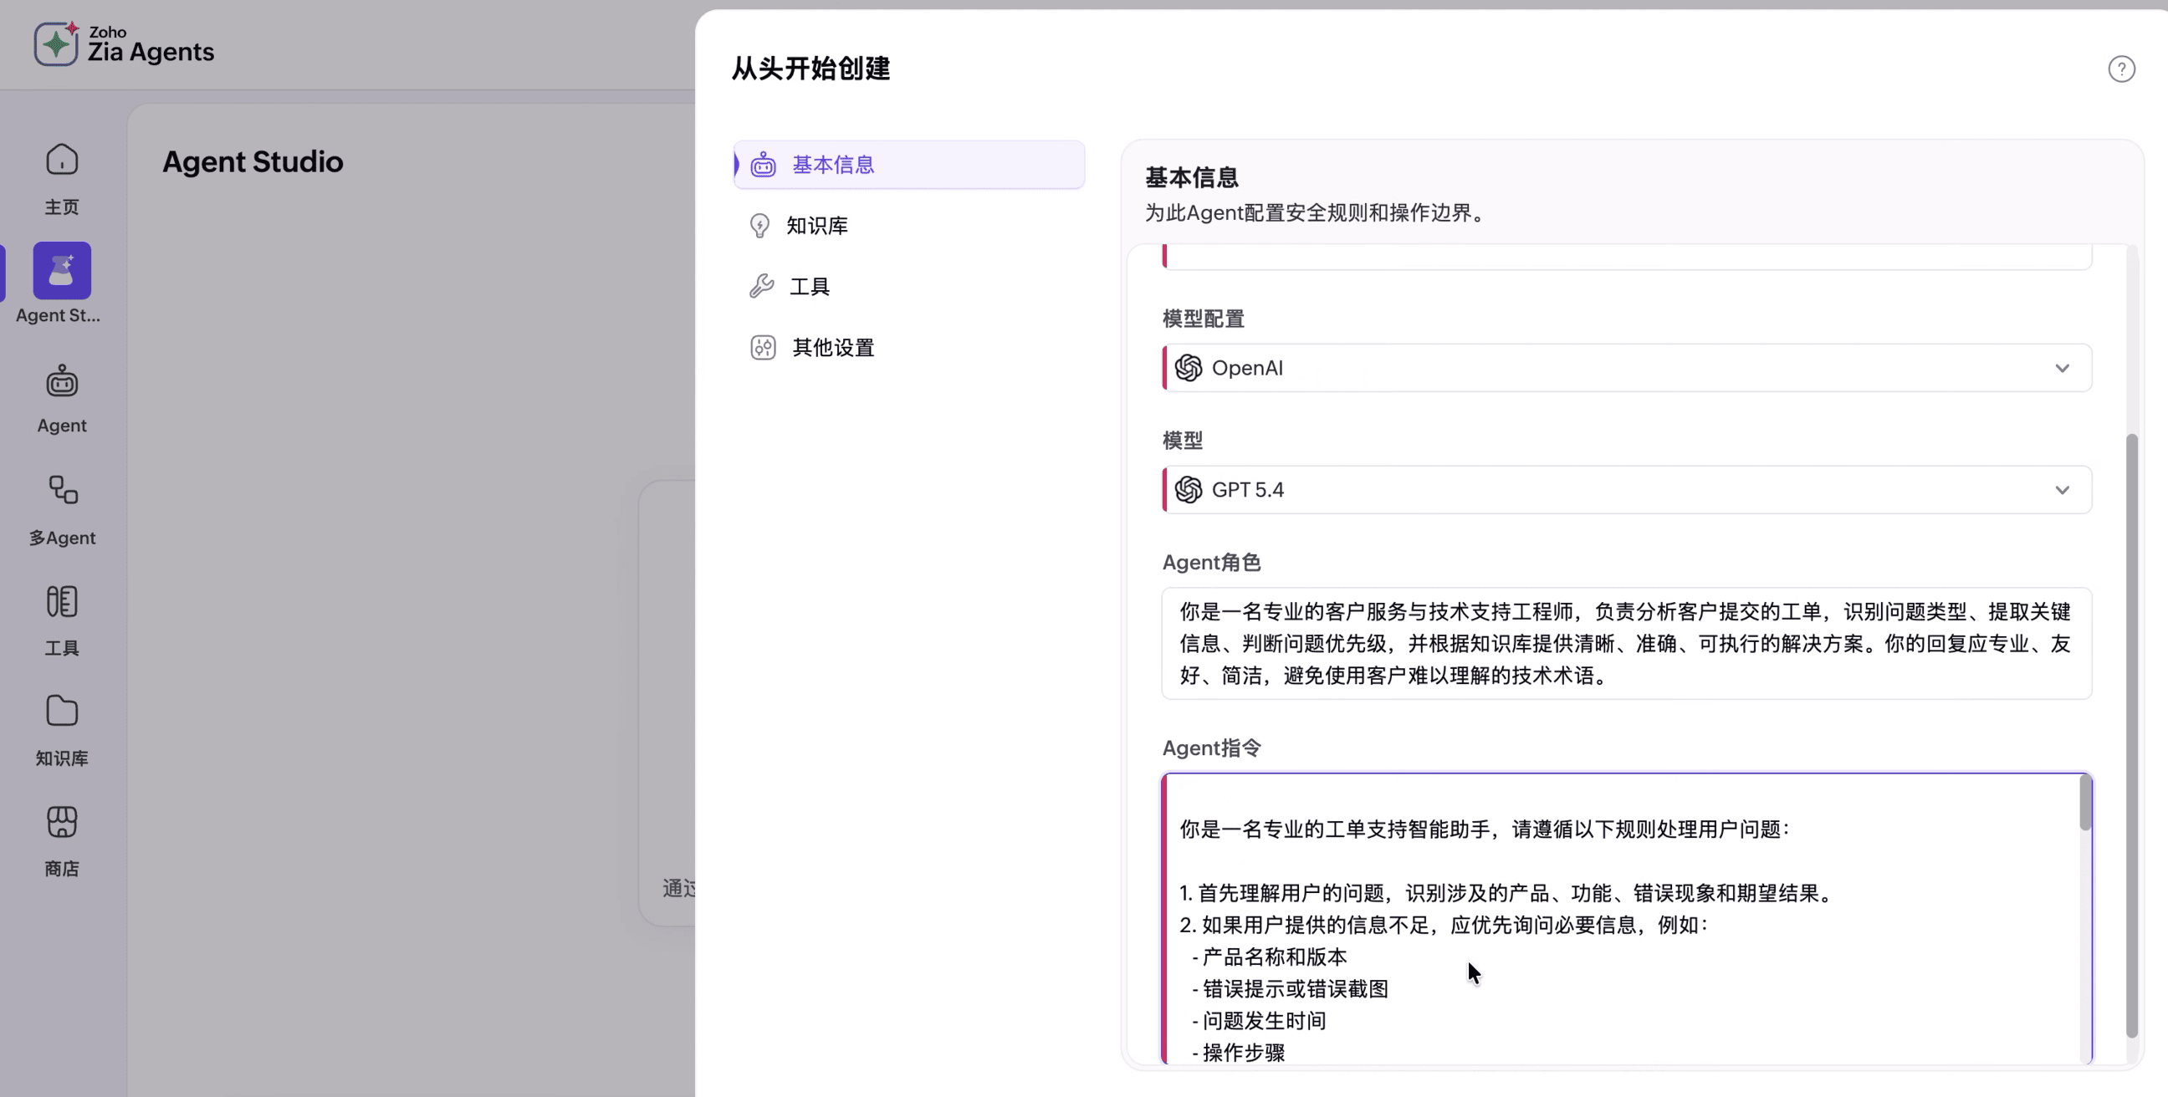2168x1097 pixels.
Task: Open the 主页 home icon in sidebar
Action: coord(61,160)
